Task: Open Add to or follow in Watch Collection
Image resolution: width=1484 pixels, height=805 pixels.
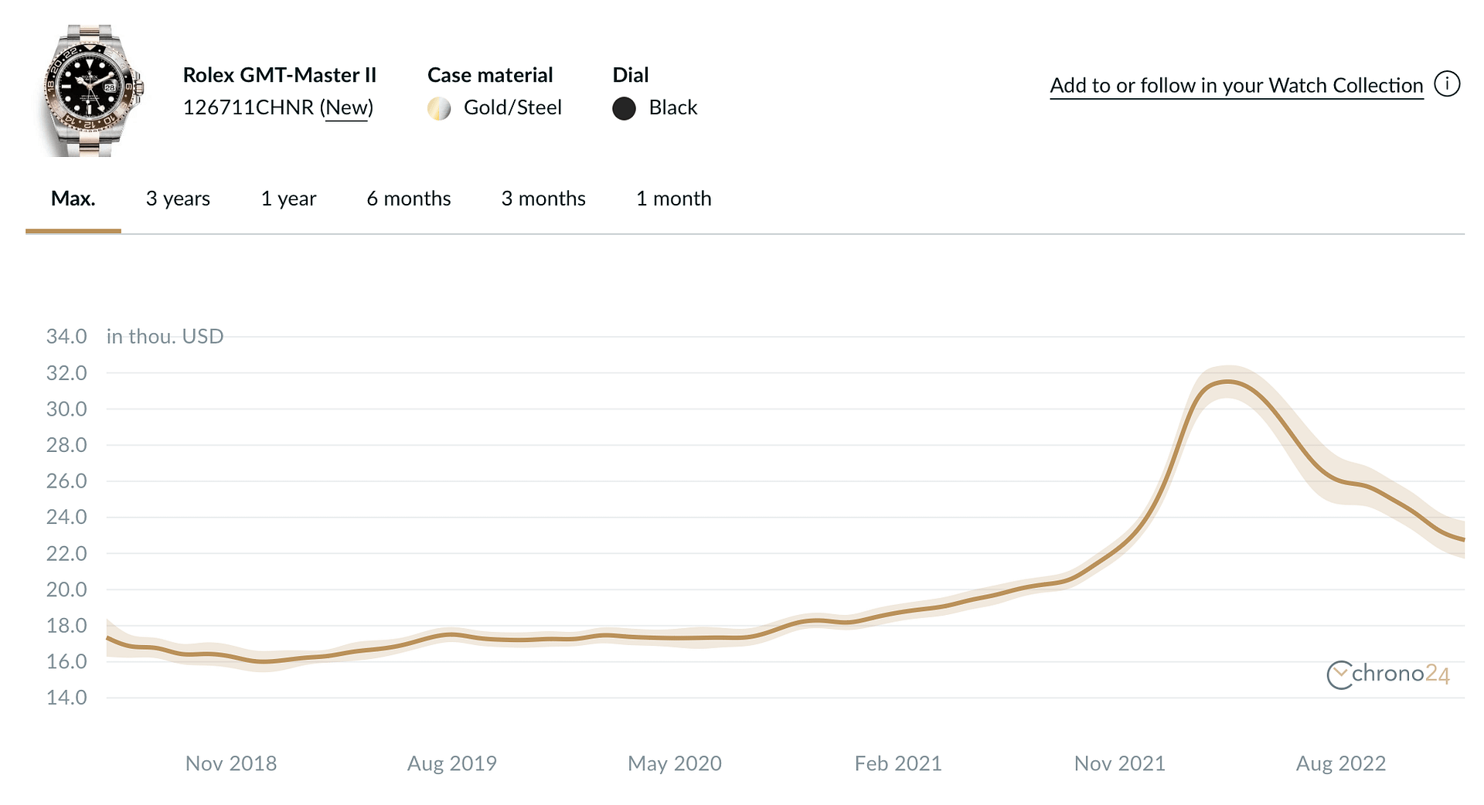Action: point(1236,86)
